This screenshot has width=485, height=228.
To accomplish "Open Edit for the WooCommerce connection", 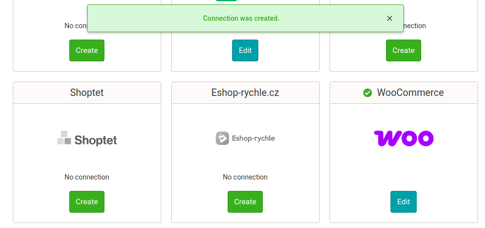I will pyautogui.click(x=403, y=202).
